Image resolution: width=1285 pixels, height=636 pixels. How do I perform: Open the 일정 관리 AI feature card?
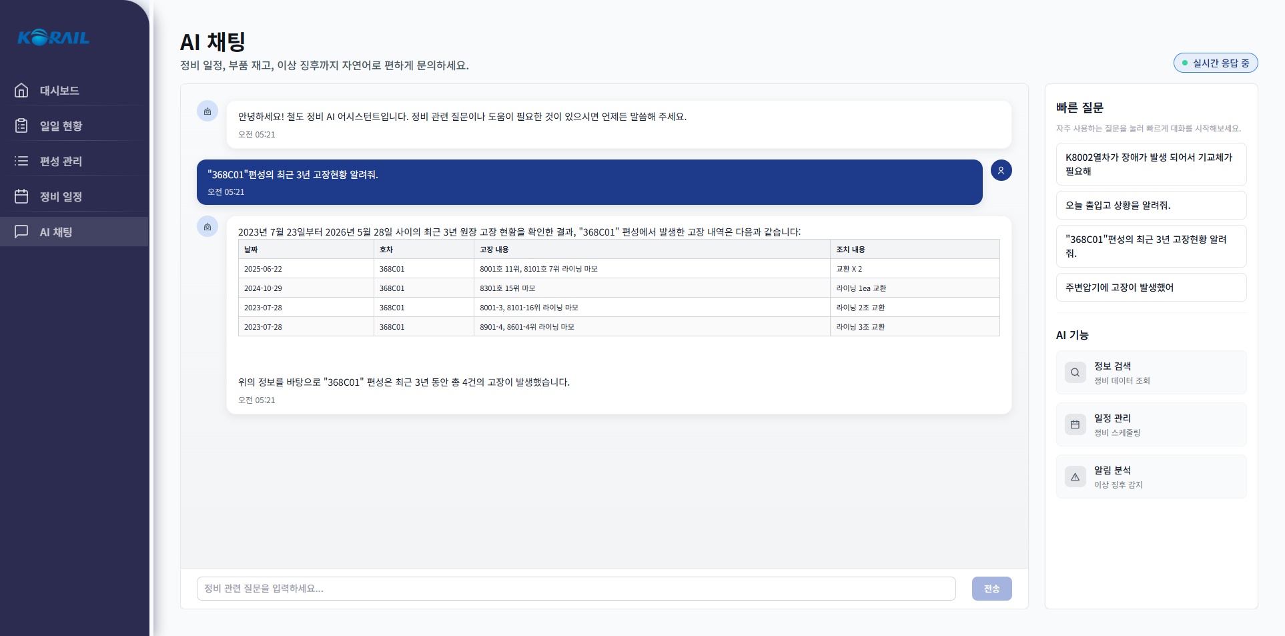click(1151, 424)
